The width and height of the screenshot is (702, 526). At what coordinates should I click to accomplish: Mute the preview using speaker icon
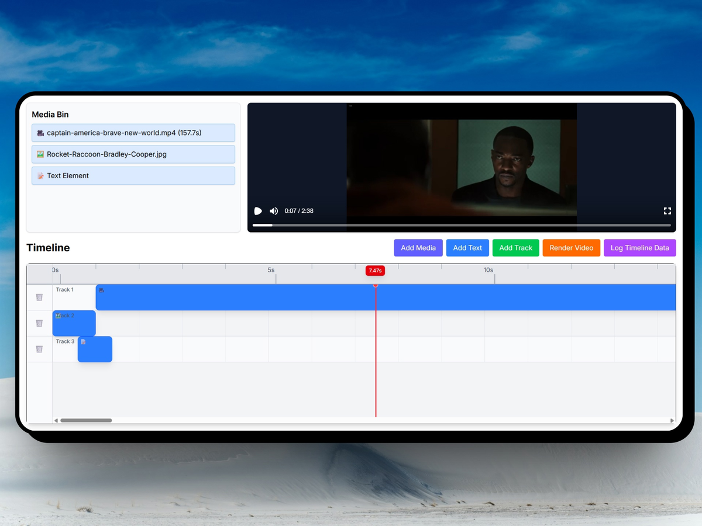tap(274, 211)
